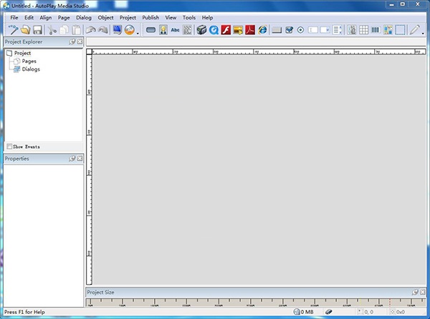
Task: Insert a Label object with Abc icon
Action: pos(175,30)
